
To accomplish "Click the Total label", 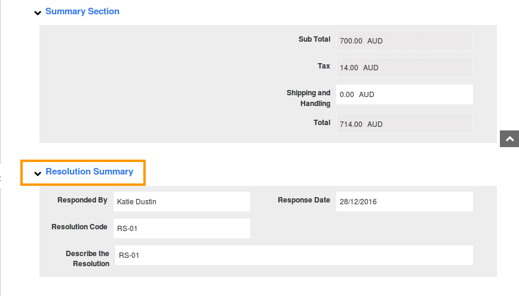I will point(322,123).
